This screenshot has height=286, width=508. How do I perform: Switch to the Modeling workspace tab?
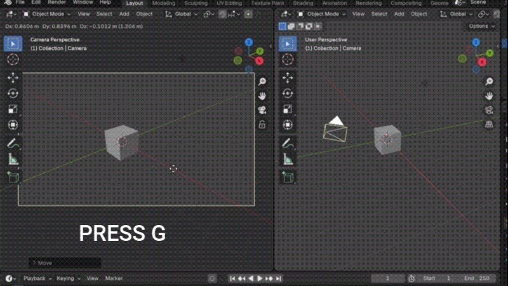pos(164,3)
